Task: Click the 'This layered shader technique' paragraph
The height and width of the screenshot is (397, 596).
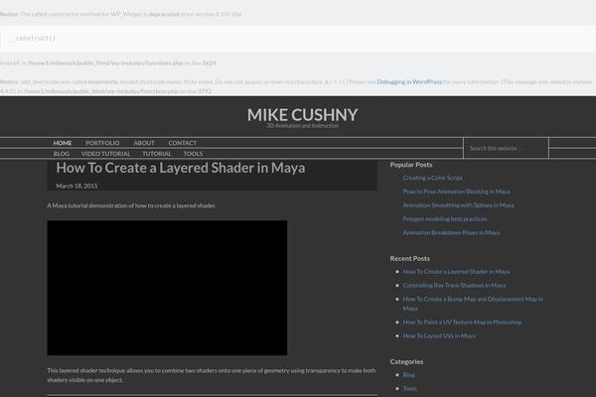Action: coord(212,375)
